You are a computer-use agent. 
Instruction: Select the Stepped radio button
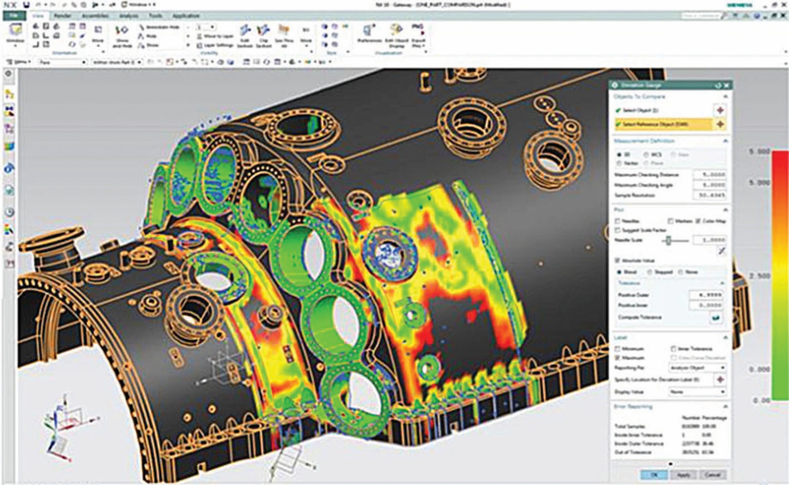pos(649,272)
